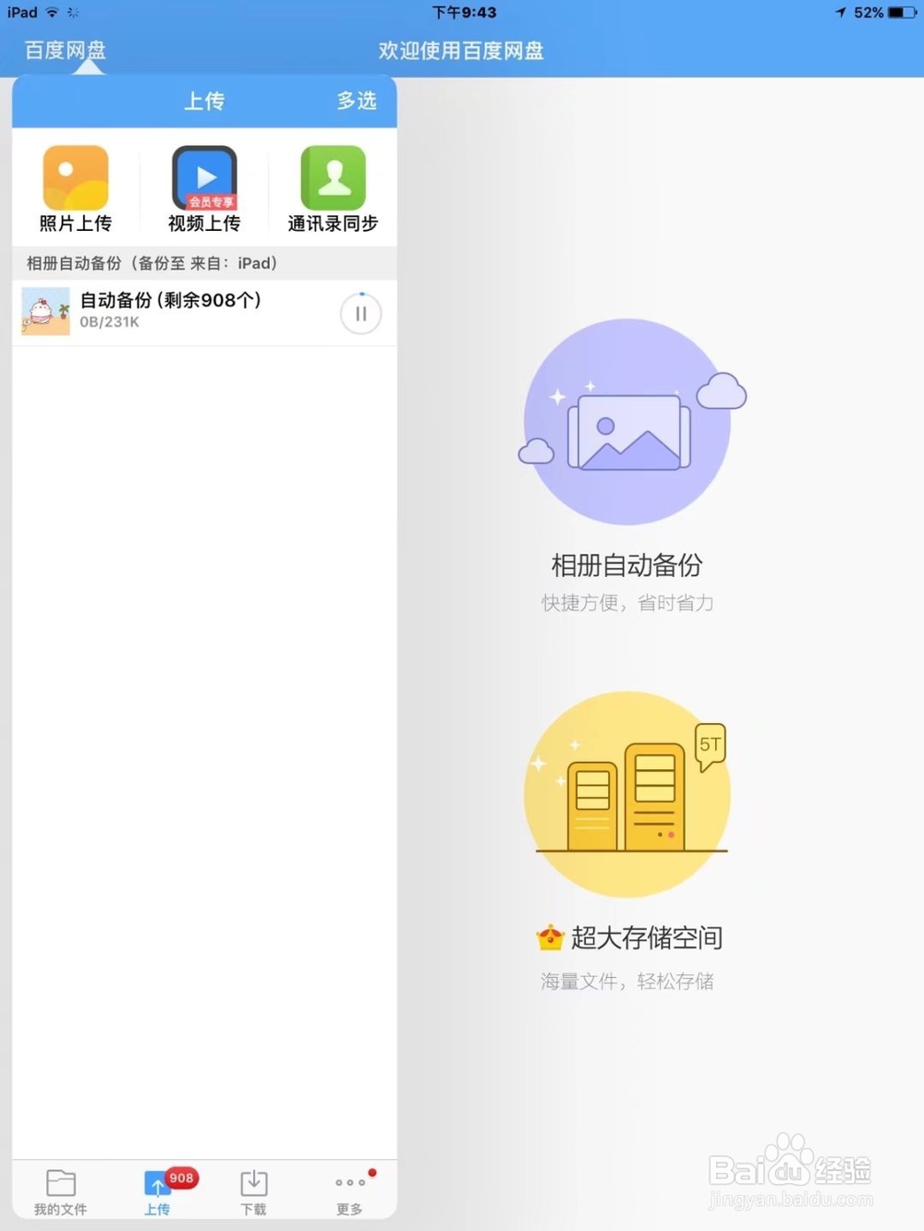Open 视频上传 video upload
Image resolution: width=924 pixels, height=1231 pixels.
[203, 175]
